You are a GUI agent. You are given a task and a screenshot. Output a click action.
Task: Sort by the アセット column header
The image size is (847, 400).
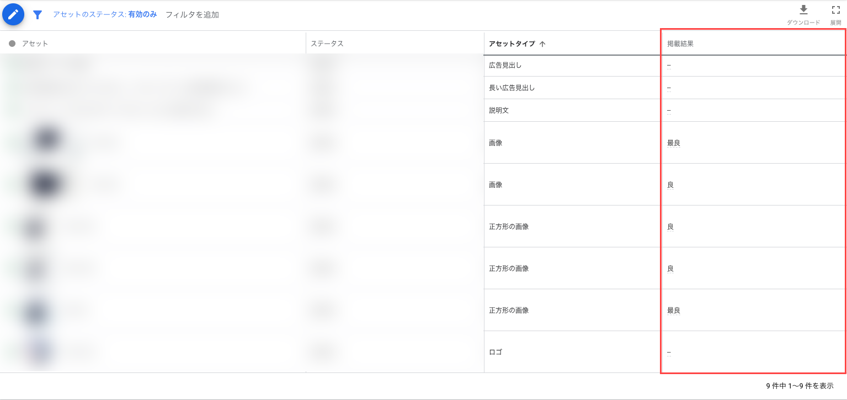pos(35,44)
